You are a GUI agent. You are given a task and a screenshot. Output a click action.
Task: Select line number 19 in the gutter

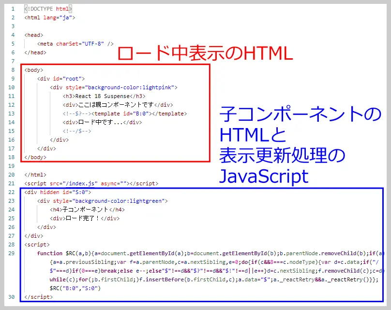coord(12,166)
